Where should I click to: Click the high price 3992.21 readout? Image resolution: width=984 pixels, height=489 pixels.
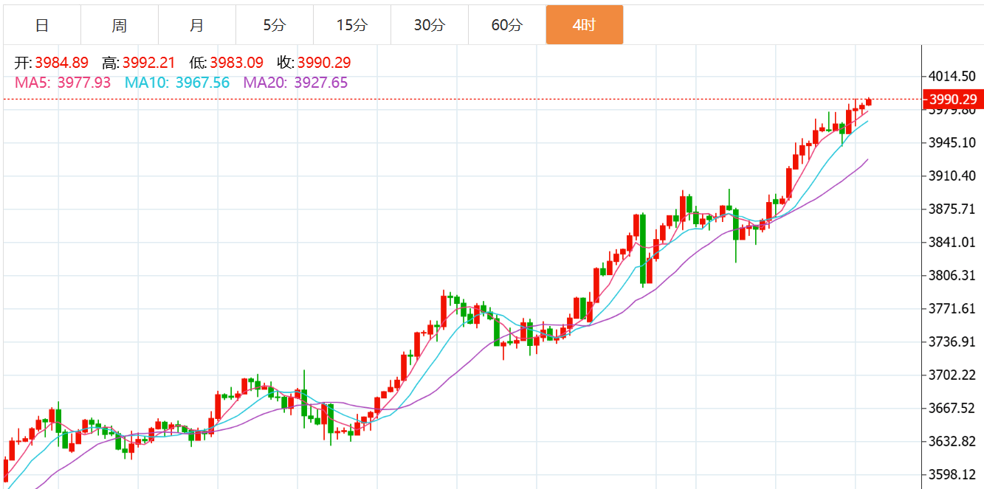(148, 63)
